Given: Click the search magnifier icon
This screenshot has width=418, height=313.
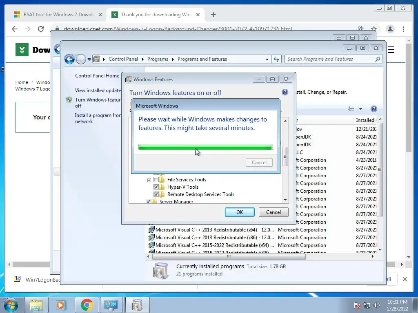Looking at the screenshot, I should (378, 59).
